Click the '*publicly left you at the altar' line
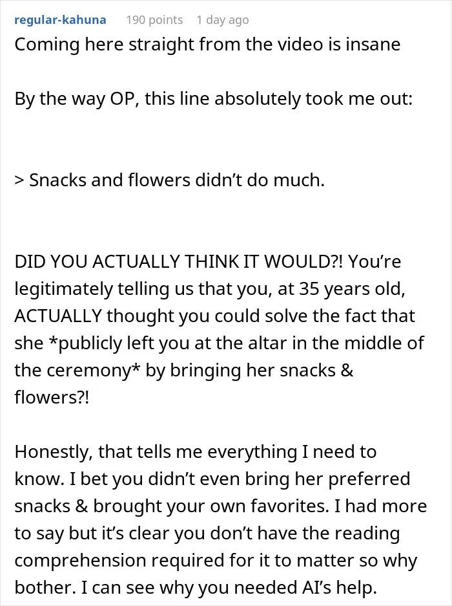This screenshot has width=452, height=606. [x=220, y=343]
